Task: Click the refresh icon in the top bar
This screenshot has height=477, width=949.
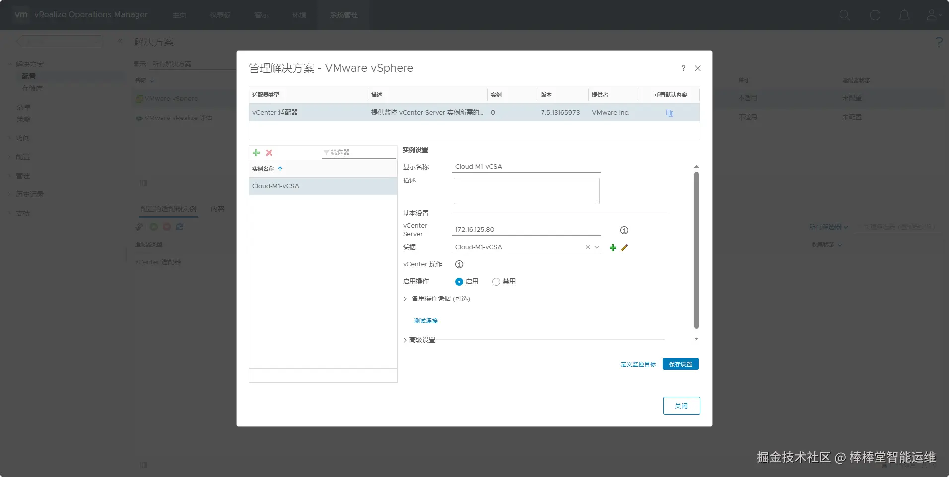Action: click(875, 15)
